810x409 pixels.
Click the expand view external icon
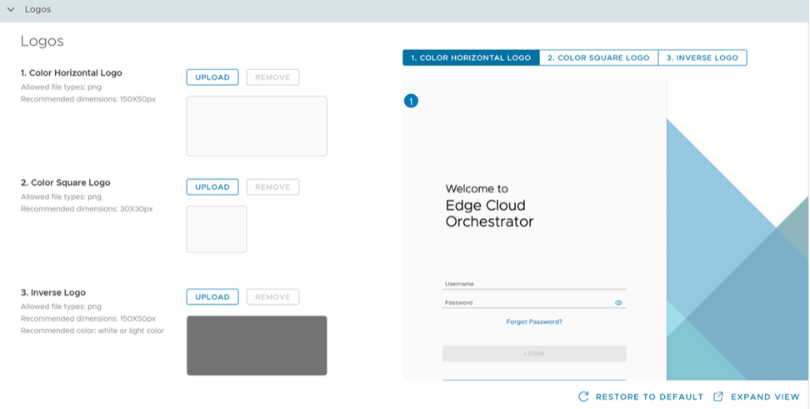[x=718, y=397]
